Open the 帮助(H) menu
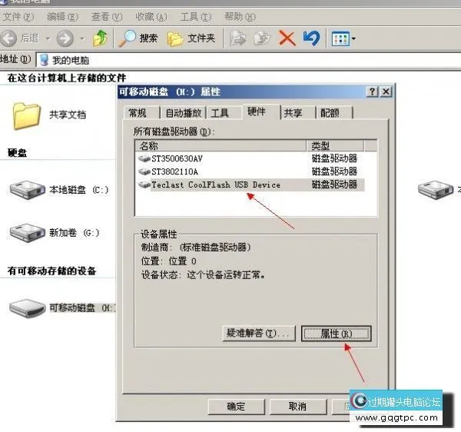The image size is (461, 432). 240,17
